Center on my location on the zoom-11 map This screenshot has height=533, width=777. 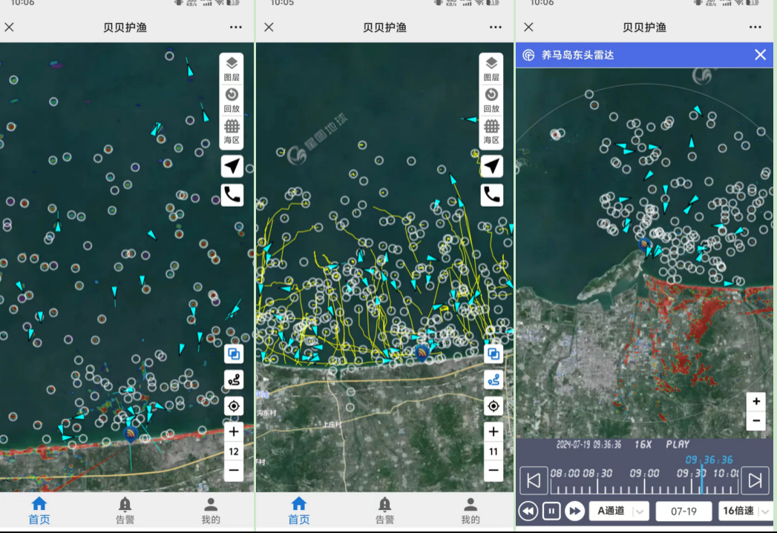pyautogui.click(x=493, y=406)
